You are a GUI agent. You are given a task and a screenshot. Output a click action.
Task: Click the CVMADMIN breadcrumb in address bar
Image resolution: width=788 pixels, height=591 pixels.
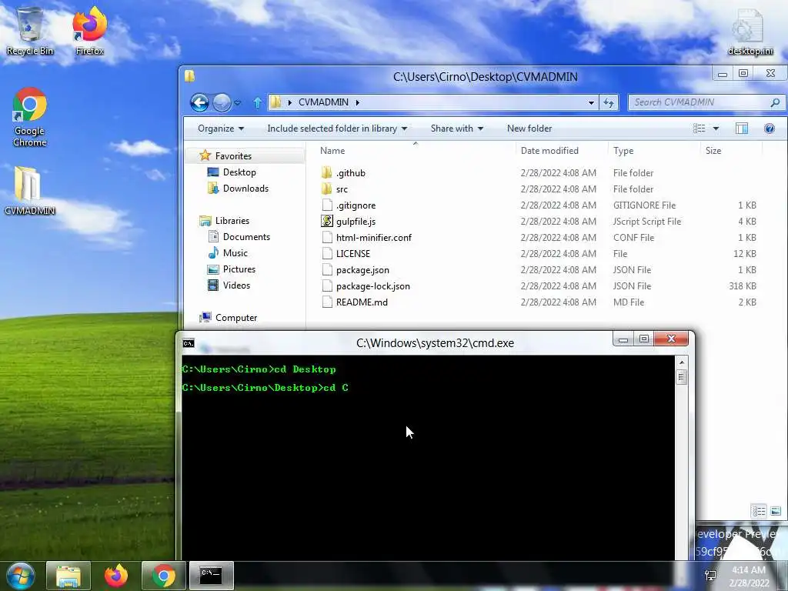point(323,102)
